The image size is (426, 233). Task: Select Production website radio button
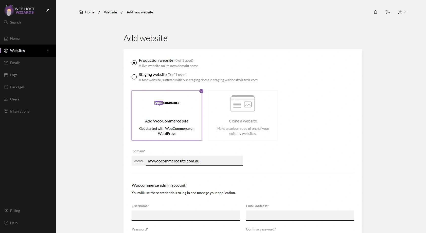pyautogui.click(x=134, y=63)
